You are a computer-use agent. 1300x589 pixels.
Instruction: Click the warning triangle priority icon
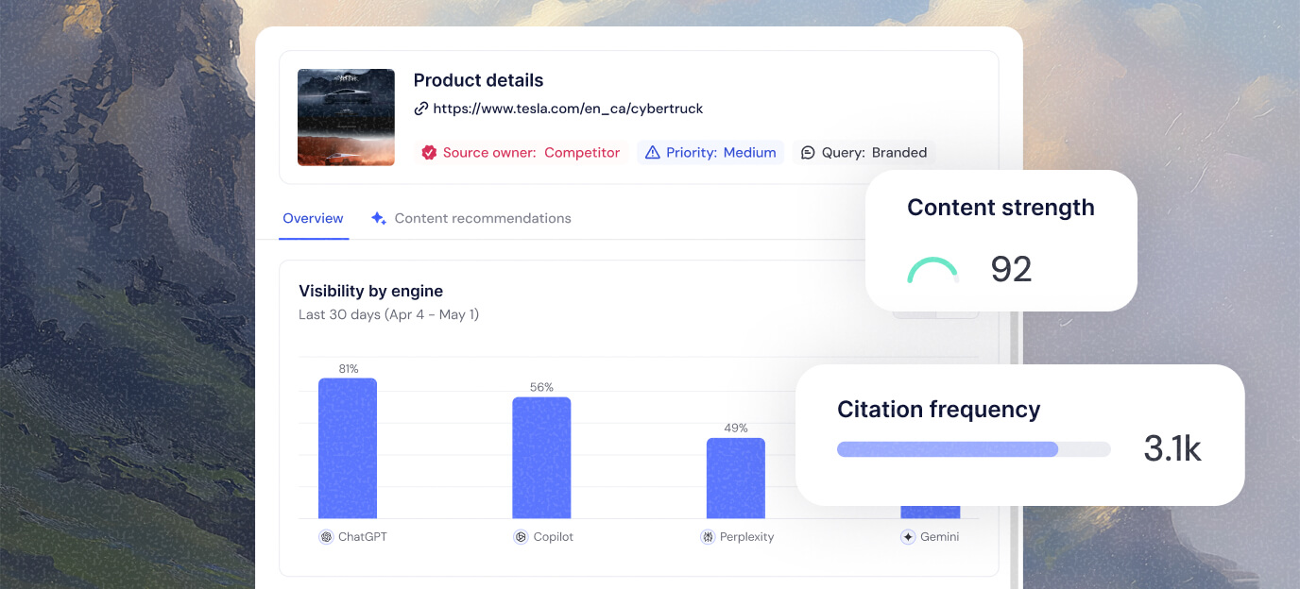[x=652, y=152]
